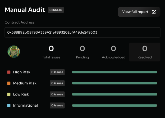
Task: Select the Acknowledged stat
Action: click(113, 52)
